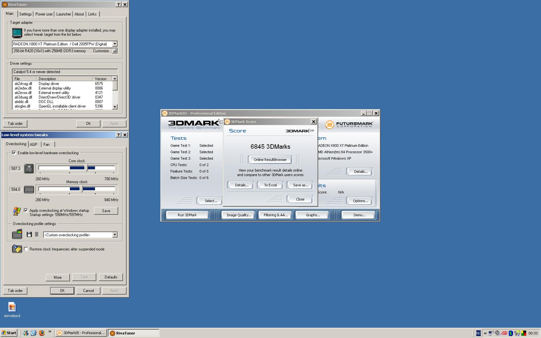The image size is (541, 338).
Task: Click the NC language bar icon
Action: (x=479, y=333)
